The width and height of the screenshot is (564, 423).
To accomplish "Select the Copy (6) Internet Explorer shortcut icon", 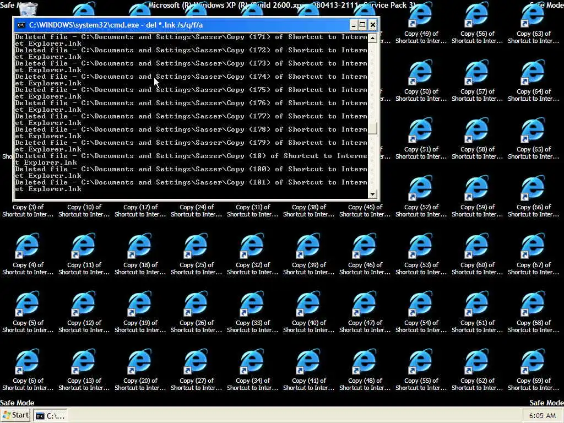I will click(x=28, y=362).
